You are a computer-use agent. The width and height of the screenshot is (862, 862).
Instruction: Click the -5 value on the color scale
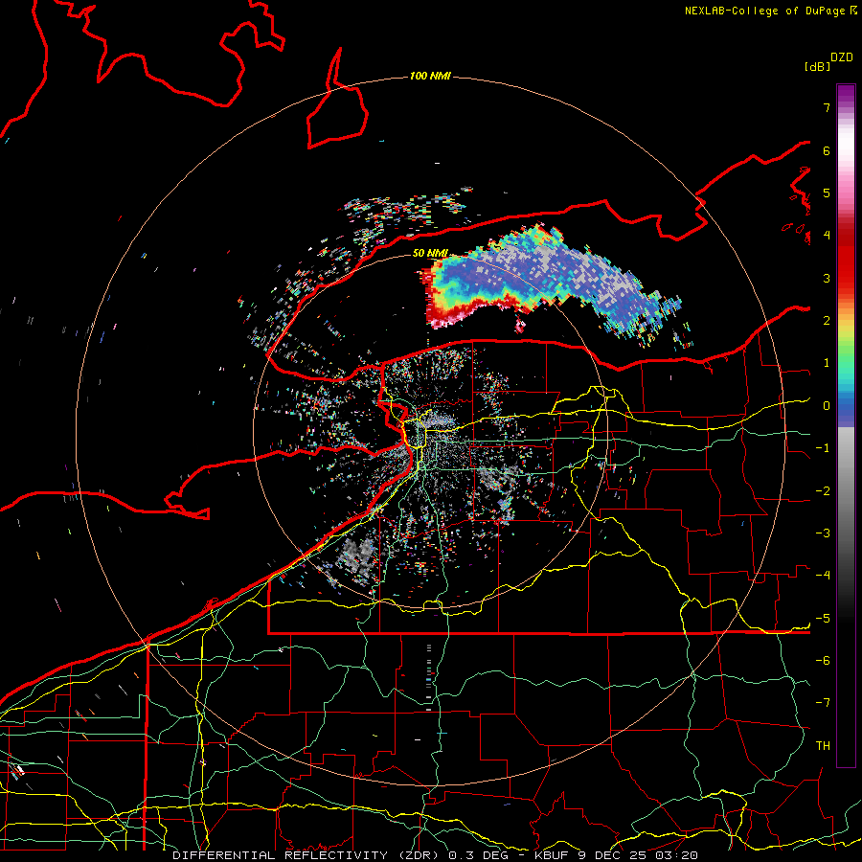pos(823,619)
